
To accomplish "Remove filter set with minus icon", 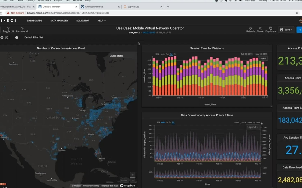I will (7, 38).
